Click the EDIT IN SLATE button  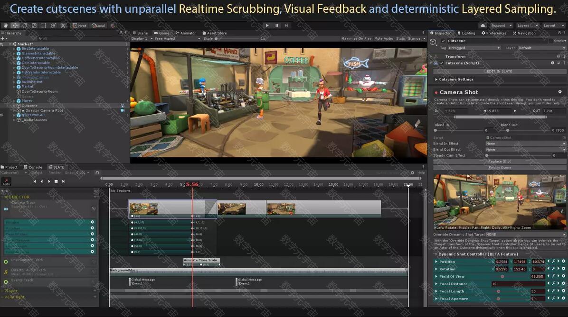point(499,71)
